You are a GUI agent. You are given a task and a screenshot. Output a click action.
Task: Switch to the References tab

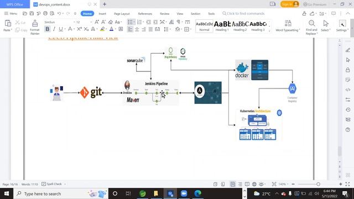pos(145,14)
